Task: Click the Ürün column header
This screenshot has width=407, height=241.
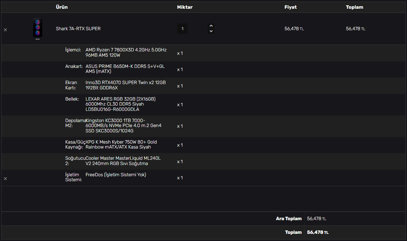Action: 62,7
